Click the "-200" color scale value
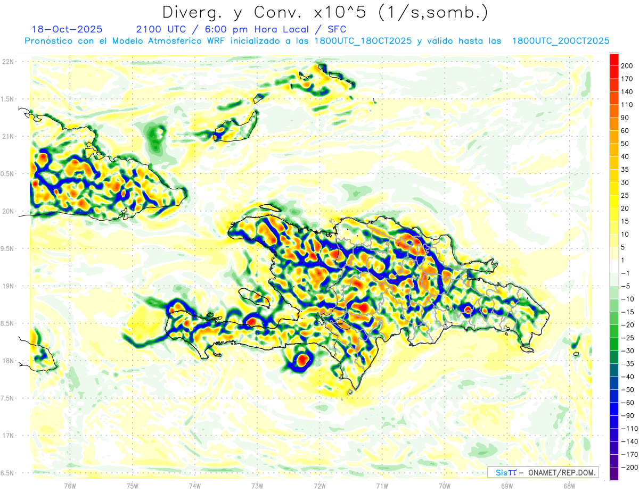This screenshot has width=639, height=493. coord(629,467)
